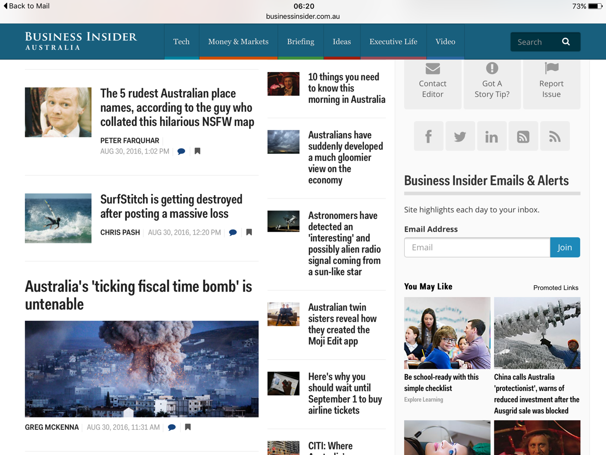Click the man-on-phone article thumbnail

pos(58,112)
